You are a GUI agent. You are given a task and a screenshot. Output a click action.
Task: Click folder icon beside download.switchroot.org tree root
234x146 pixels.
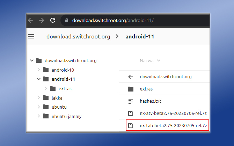tap(39, 61)
